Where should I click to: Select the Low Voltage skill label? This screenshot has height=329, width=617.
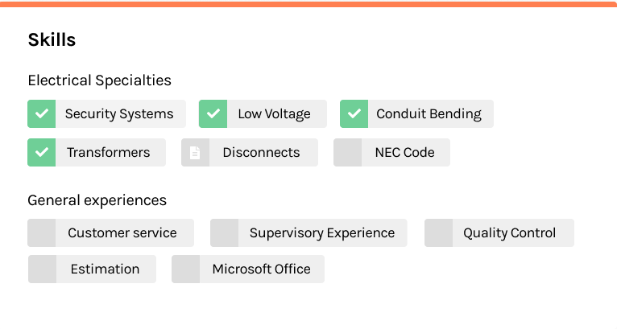pyautogui.click(x=274, y=113)
